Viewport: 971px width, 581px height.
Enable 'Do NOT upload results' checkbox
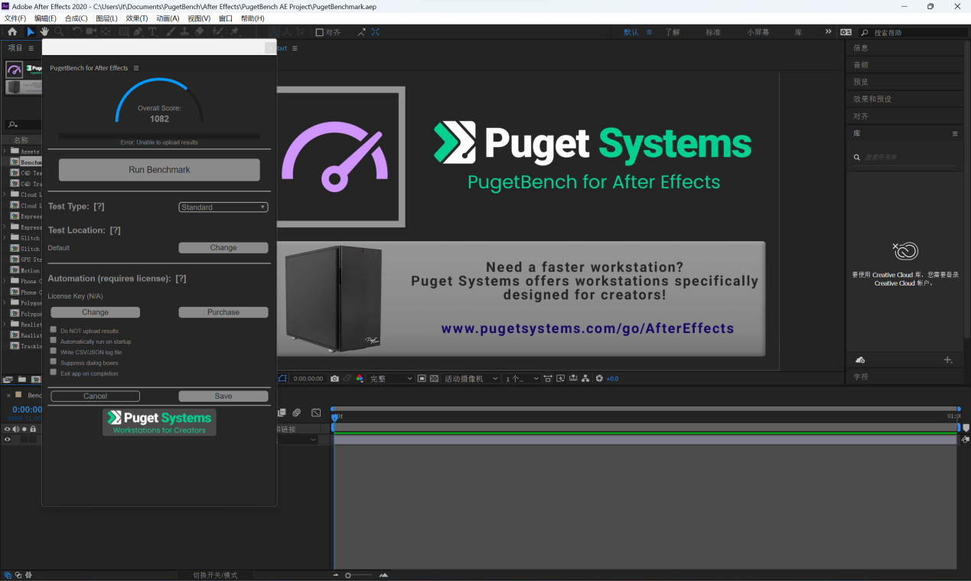point(54,330)
